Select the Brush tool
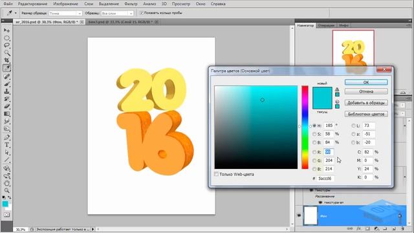Viewport: 414px width, 233px height. click(x=6, y=83)
